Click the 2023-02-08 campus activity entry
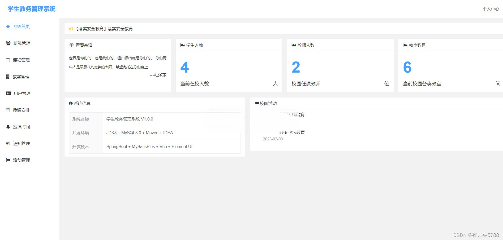The image size is (503, 240). [x=273, y=139]
